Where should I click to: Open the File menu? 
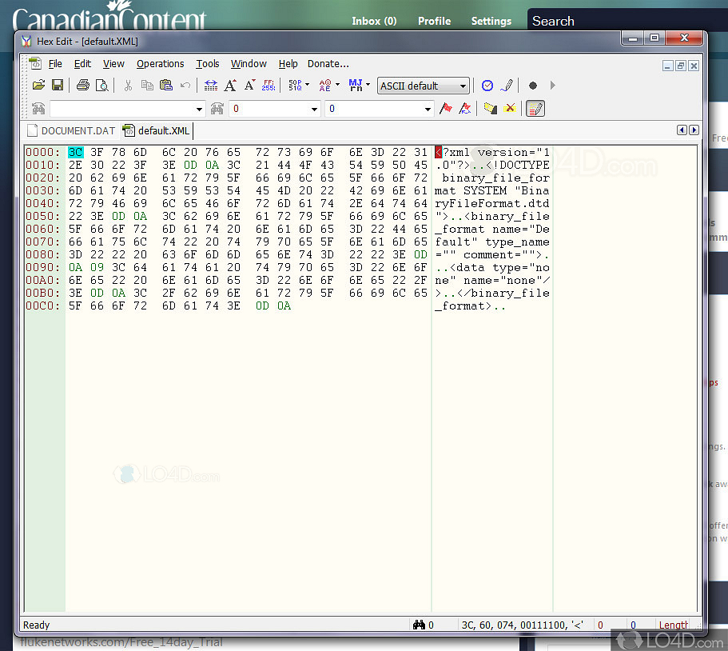[x=55, y=64]
